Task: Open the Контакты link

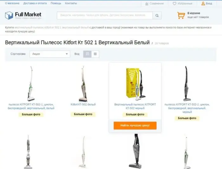Action: (71, 3)
